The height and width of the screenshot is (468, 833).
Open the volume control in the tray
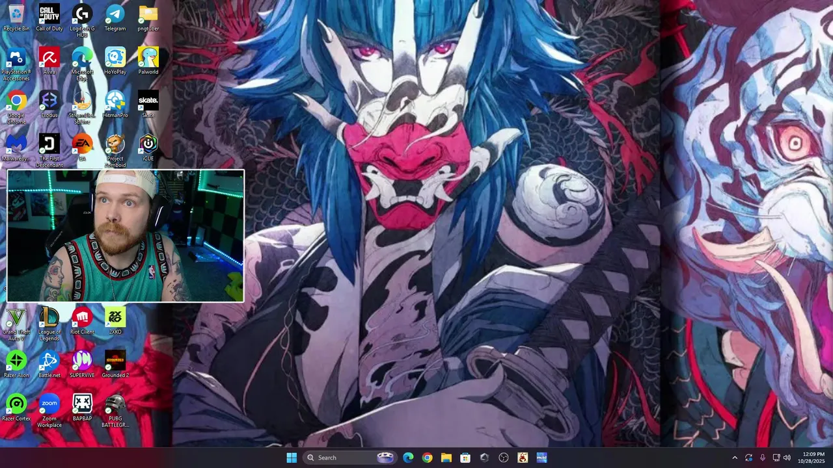tap(787, 458)
